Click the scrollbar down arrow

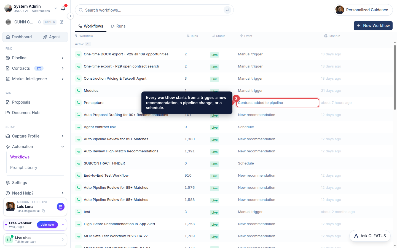[395, 245]
